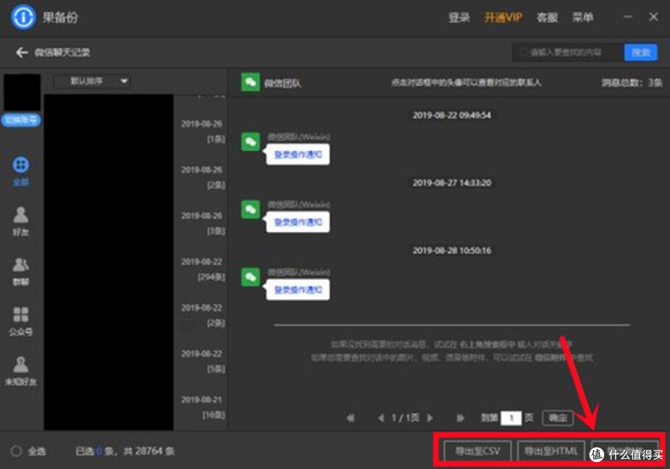Click sender avatar of 2019-08-28 10:50:16 message
The width and height of the screenshot is (670, 469).
pyautogui.click(x=251, y=277)
